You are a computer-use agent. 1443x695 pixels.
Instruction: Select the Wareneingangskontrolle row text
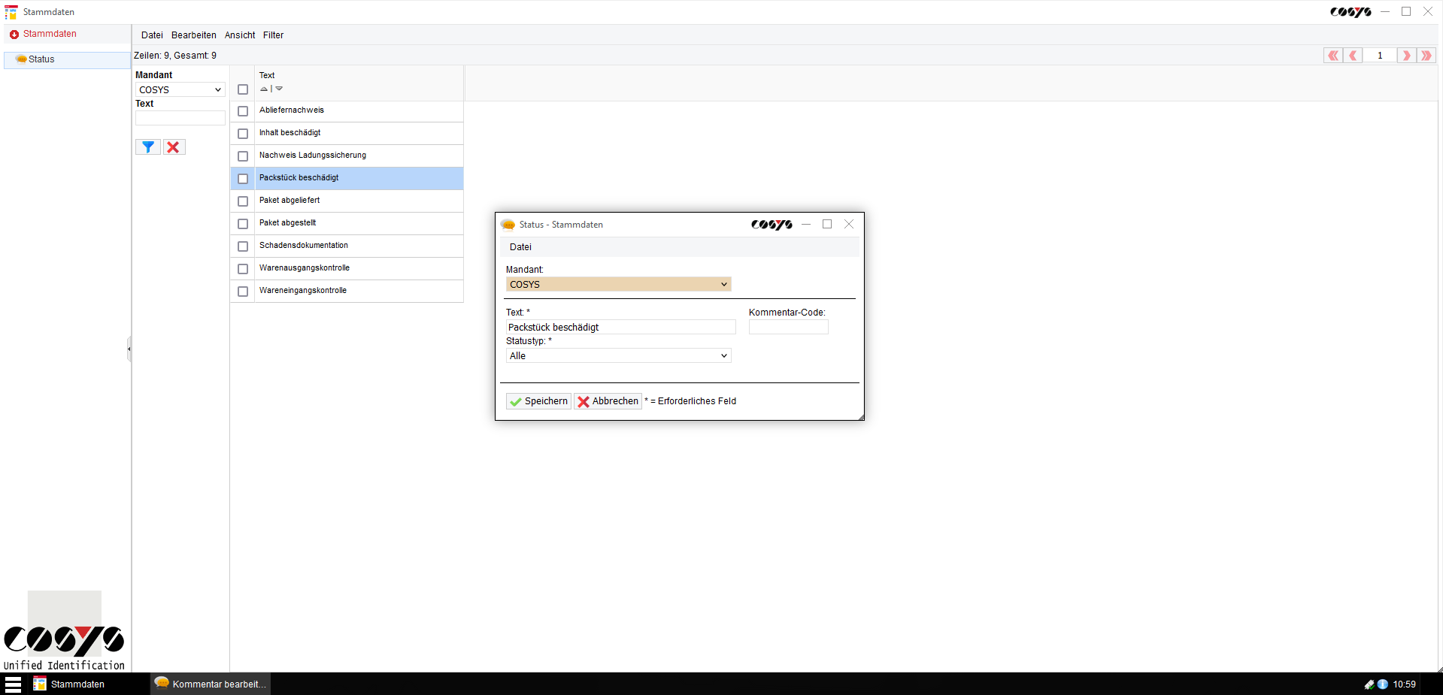(303, 291)
